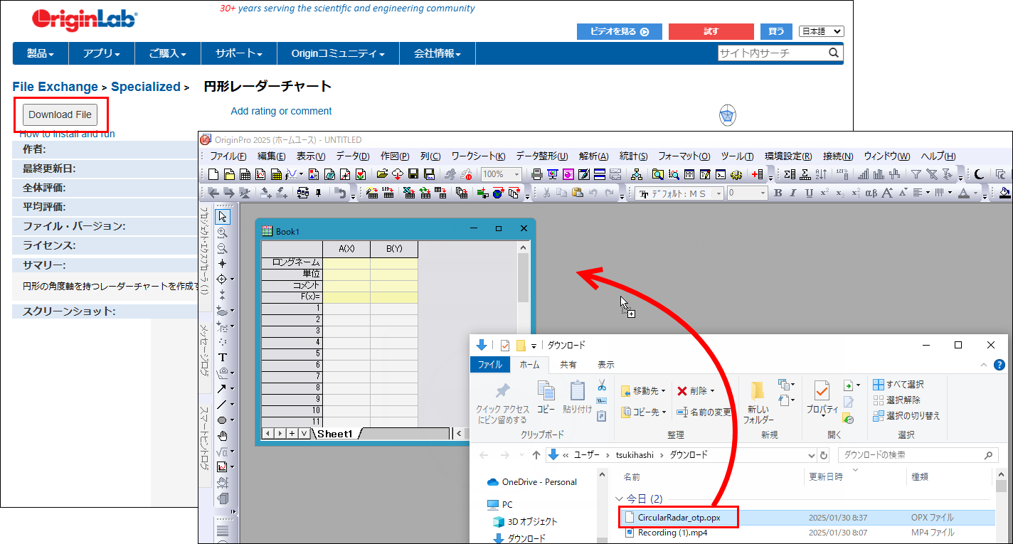Screen dimensions: 1013x544
Task: Click the 買う button on website
Action: [x=776, y=31]
